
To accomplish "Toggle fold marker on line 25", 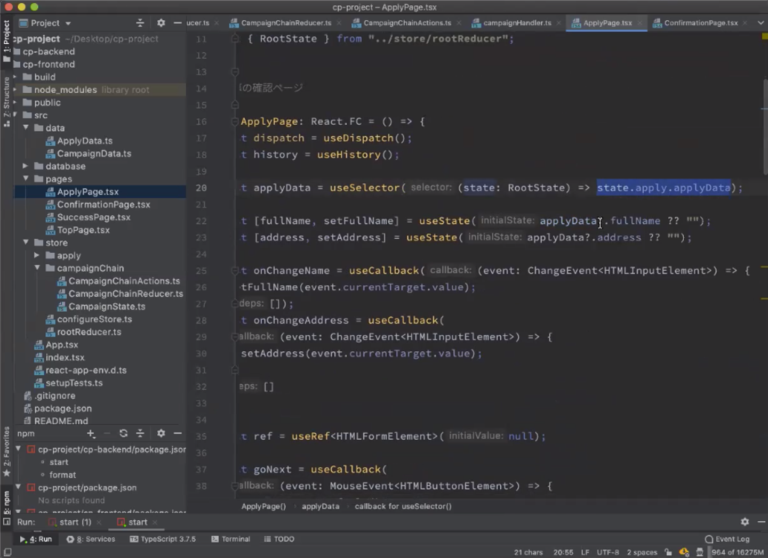I will pos(235,271).
